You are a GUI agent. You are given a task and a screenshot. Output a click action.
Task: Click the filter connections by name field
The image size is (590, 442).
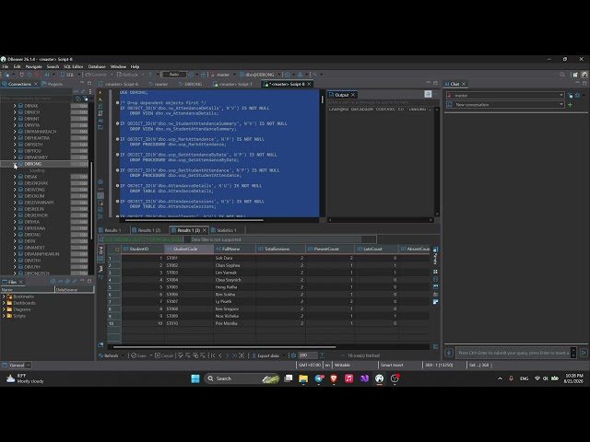(36, 99)
